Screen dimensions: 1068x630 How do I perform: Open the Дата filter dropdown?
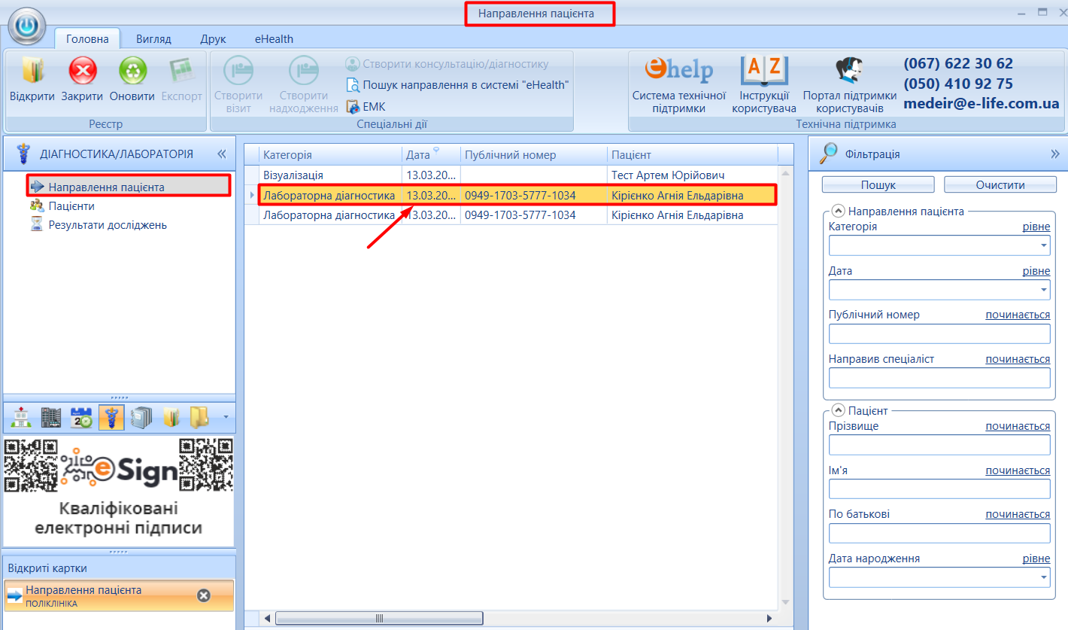point(1044,290)
